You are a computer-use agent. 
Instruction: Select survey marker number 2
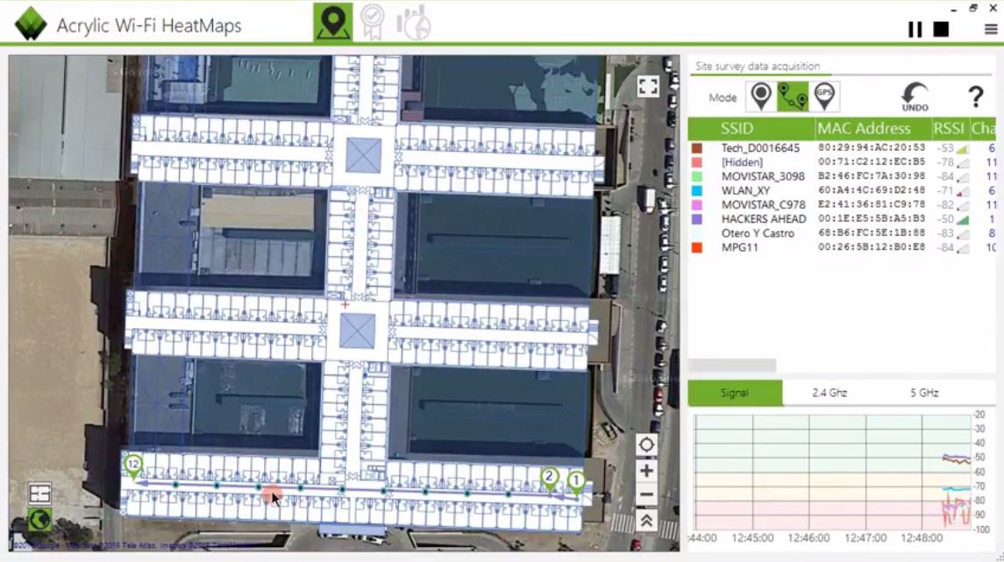(x=549, y=479)
